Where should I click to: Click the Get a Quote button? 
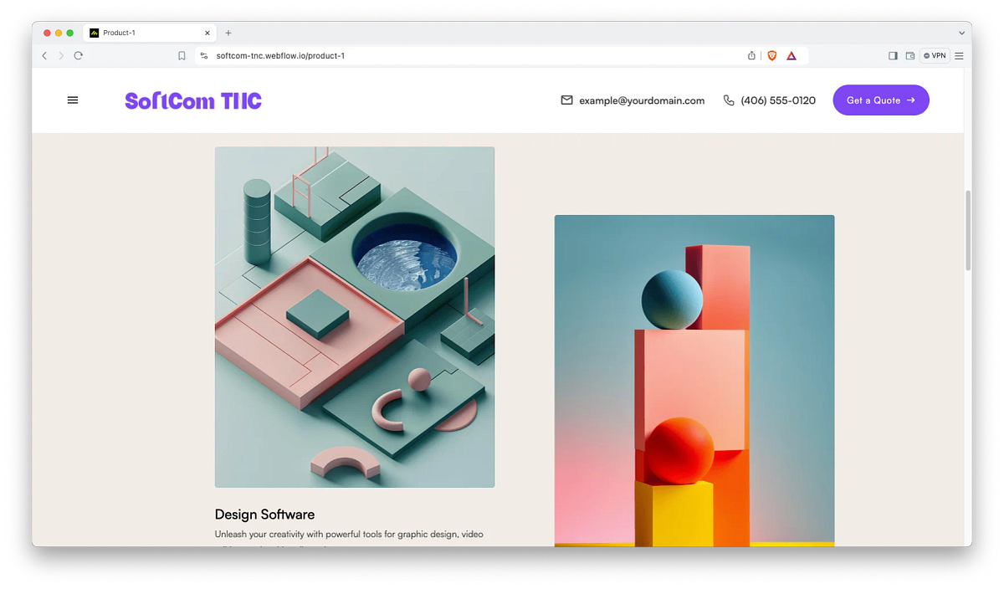(881, 100)
